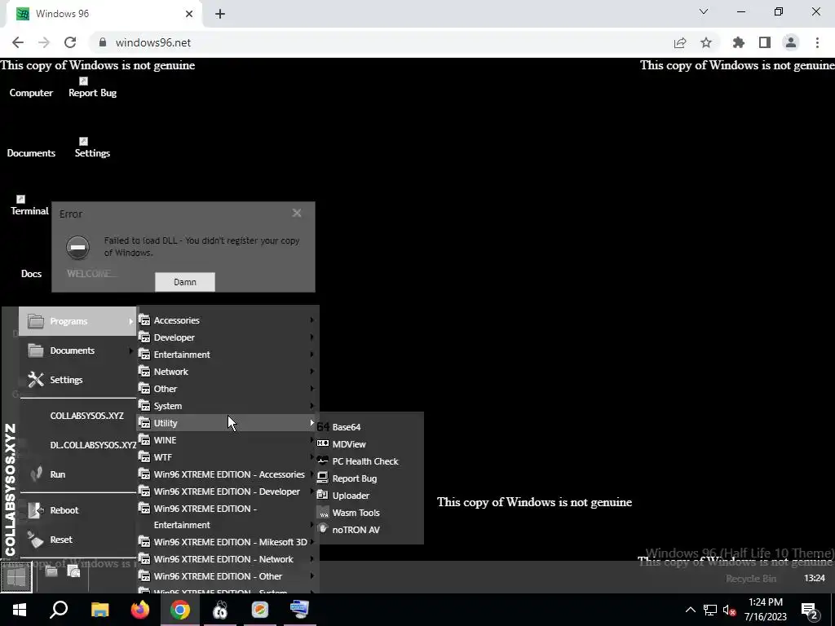This screenshot has width=835, height=626.
Task: Open Win96 XTREME EDITION - Mikesoft 3D folder
Action: click(228, 541)
